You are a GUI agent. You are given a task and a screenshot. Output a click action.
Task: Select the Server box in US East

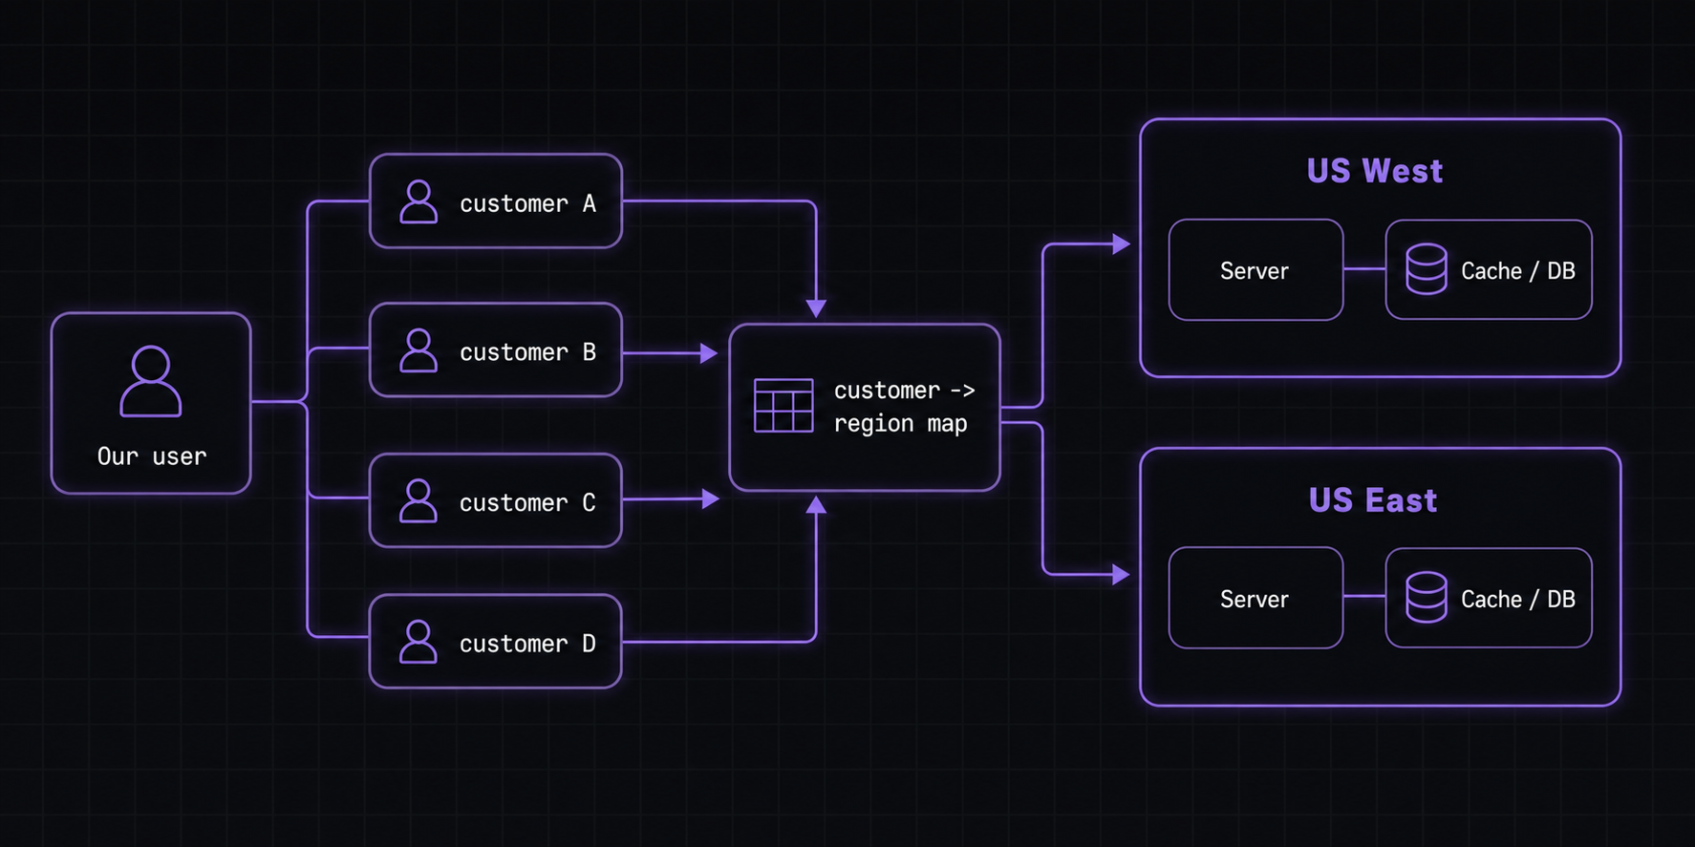pyautogui.click(x=1255, y=598)
